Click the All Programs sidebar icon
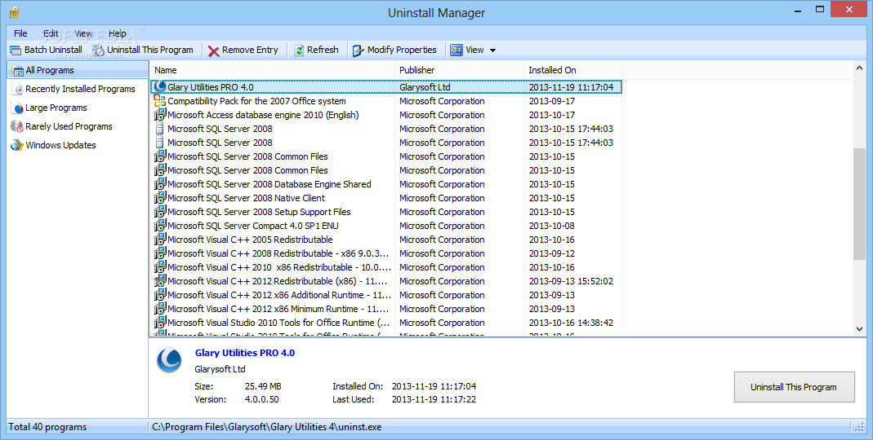 (x=18, y=70)
